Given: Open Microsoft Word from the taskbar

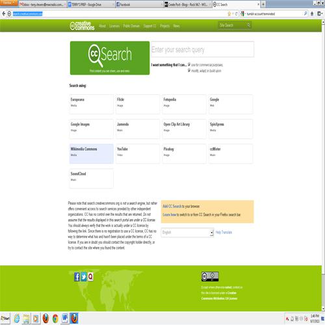Looking at the screenshot, I should [65, 318].
